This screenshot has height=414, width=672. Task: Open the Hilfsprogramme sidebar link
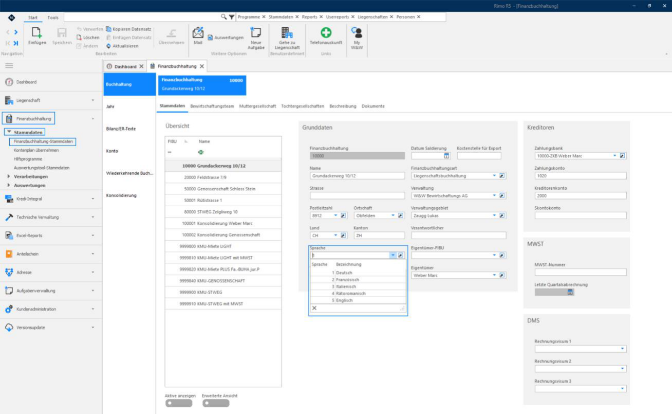(28, 159)
